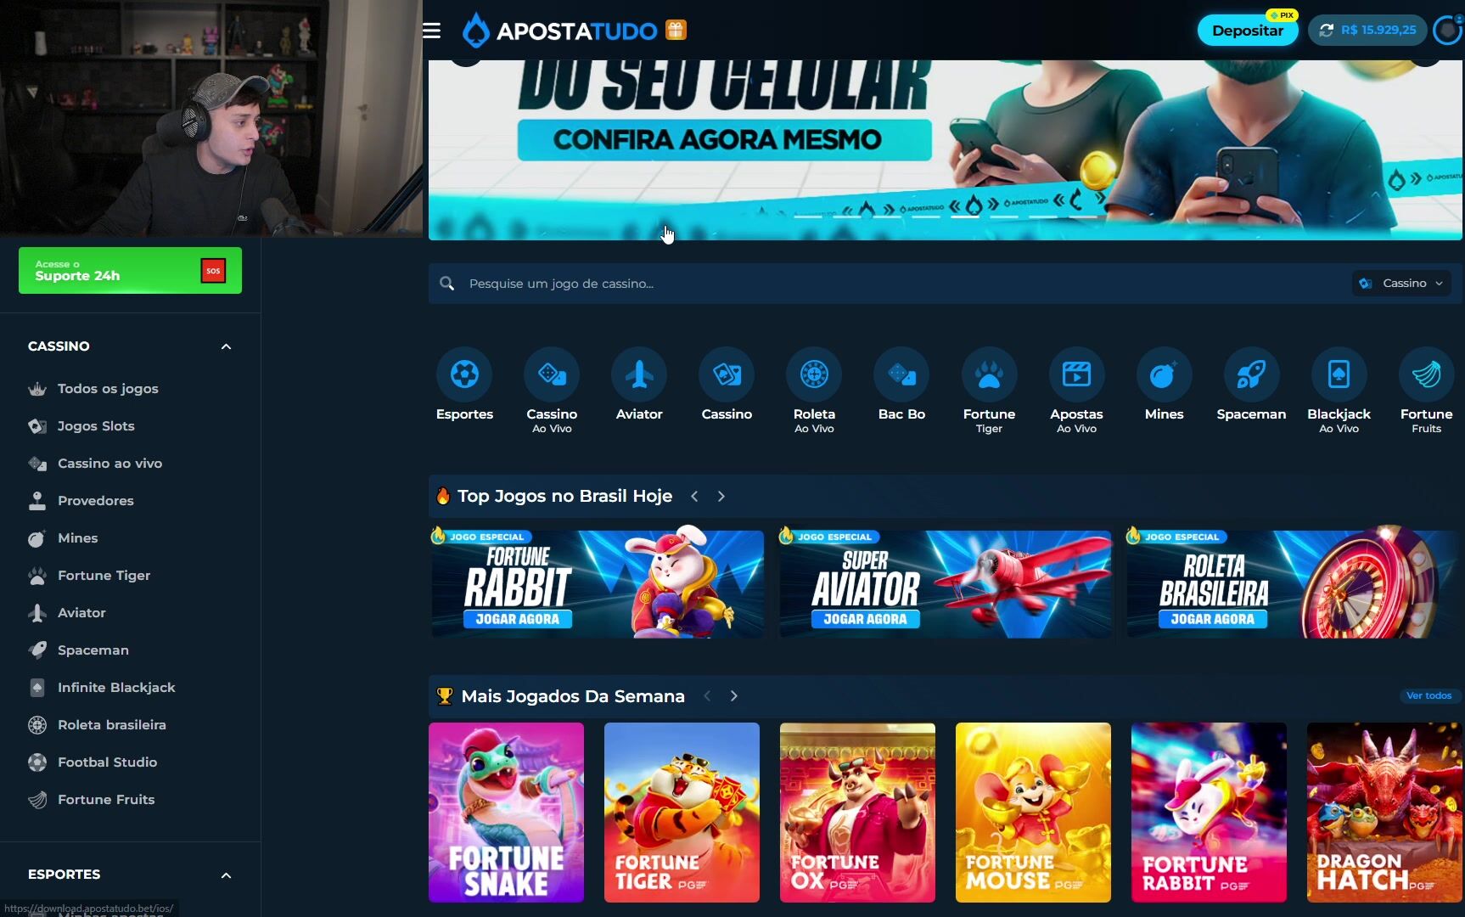
Task: Open the Fortune Ox game thumbnail
Action: point(857,813)
